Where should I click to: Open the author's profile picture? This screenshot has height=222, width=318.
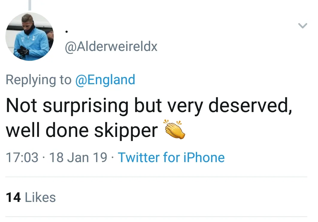(30, 37)
